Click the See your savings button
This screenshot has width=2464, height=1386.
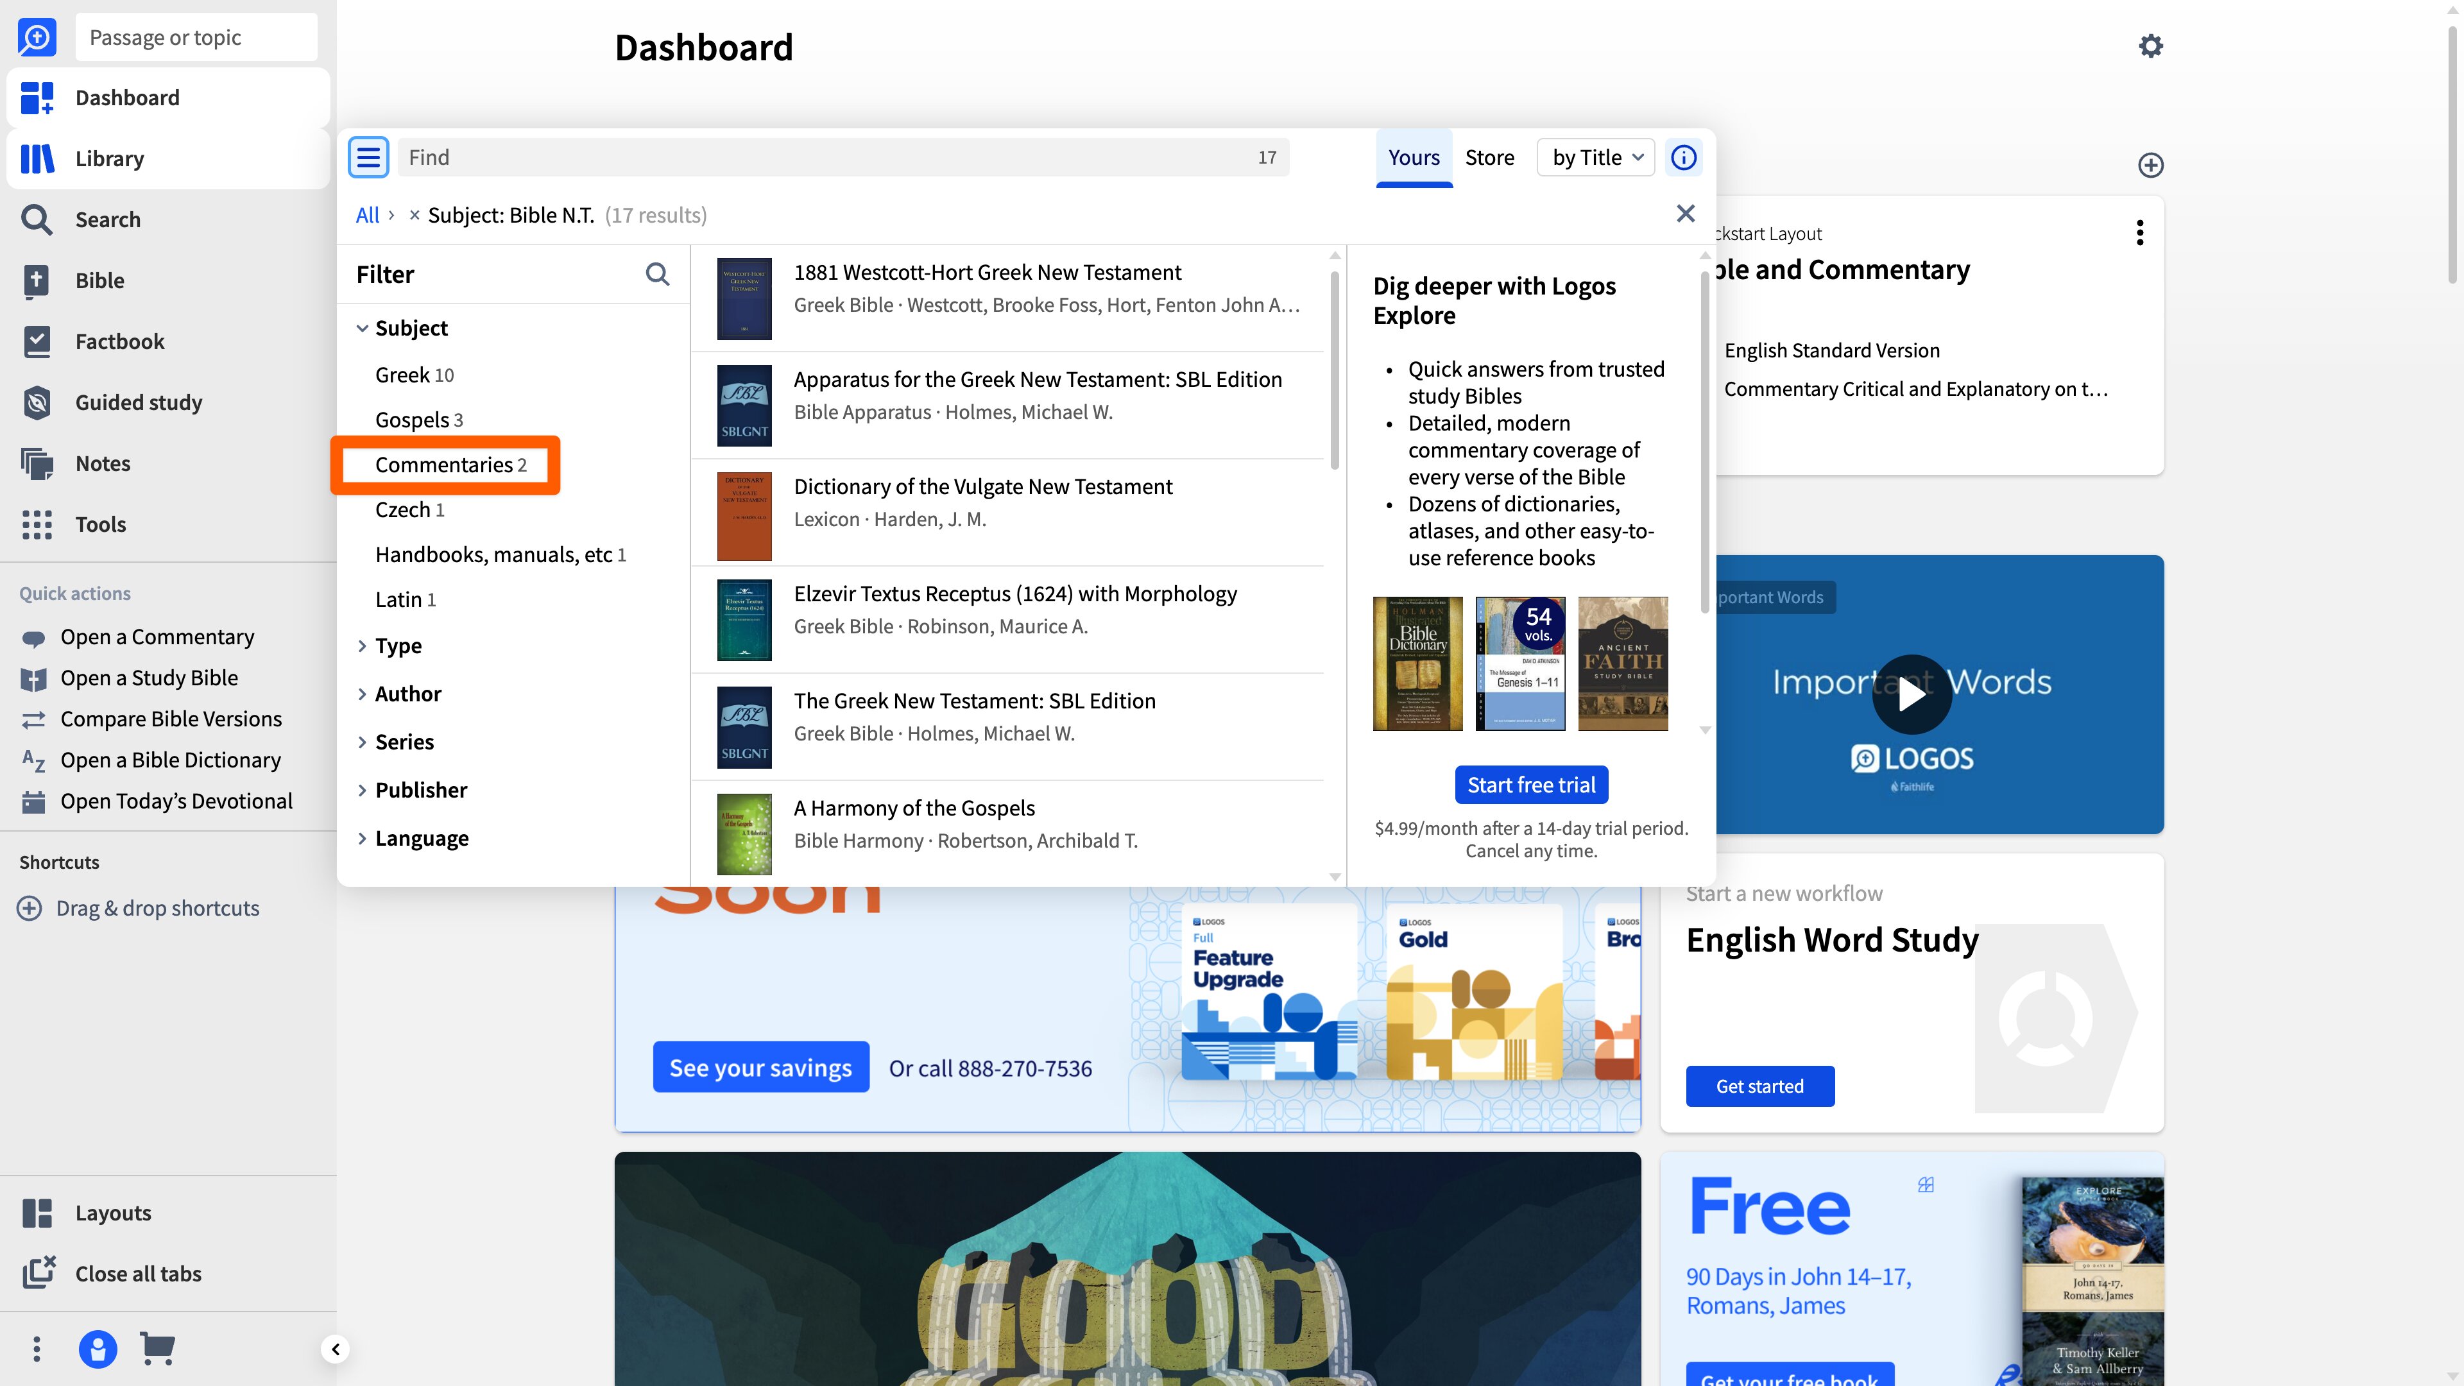760,1068
